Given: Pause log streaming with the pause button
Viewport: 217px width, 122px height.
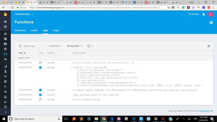Looking at the screenshot, I should 209,46.
